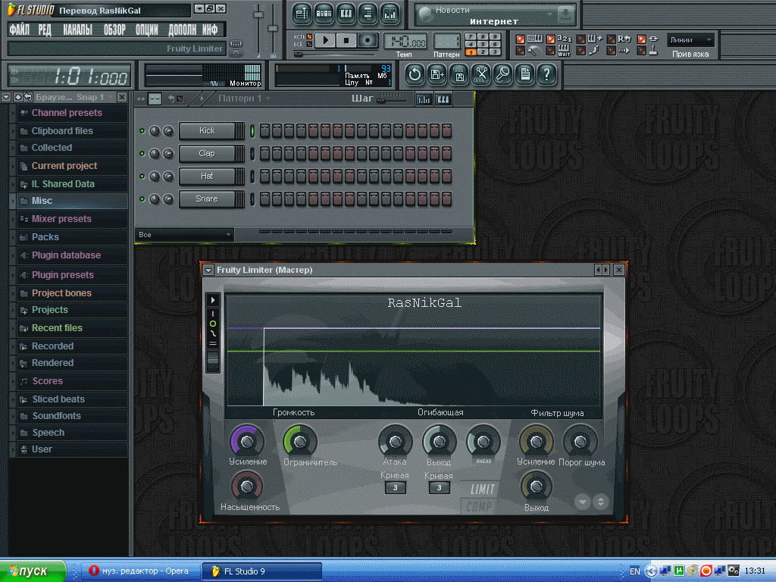
Task: Mute the Clap channel with its green LED
Action: [x=142, y=153]
